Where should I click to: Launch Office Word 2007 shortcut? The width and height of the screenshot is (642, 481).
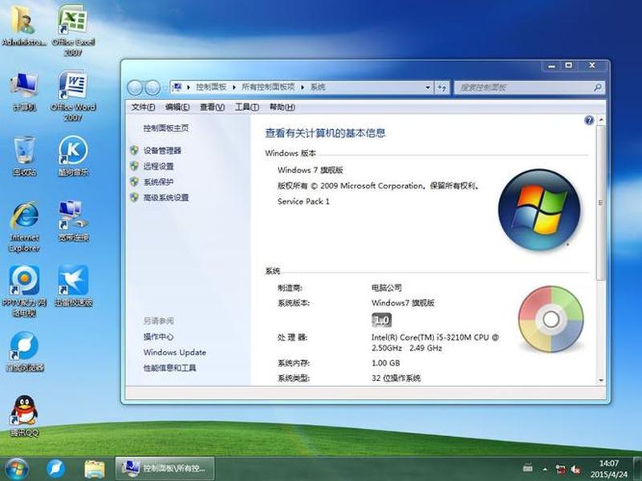tap(73, 95)
